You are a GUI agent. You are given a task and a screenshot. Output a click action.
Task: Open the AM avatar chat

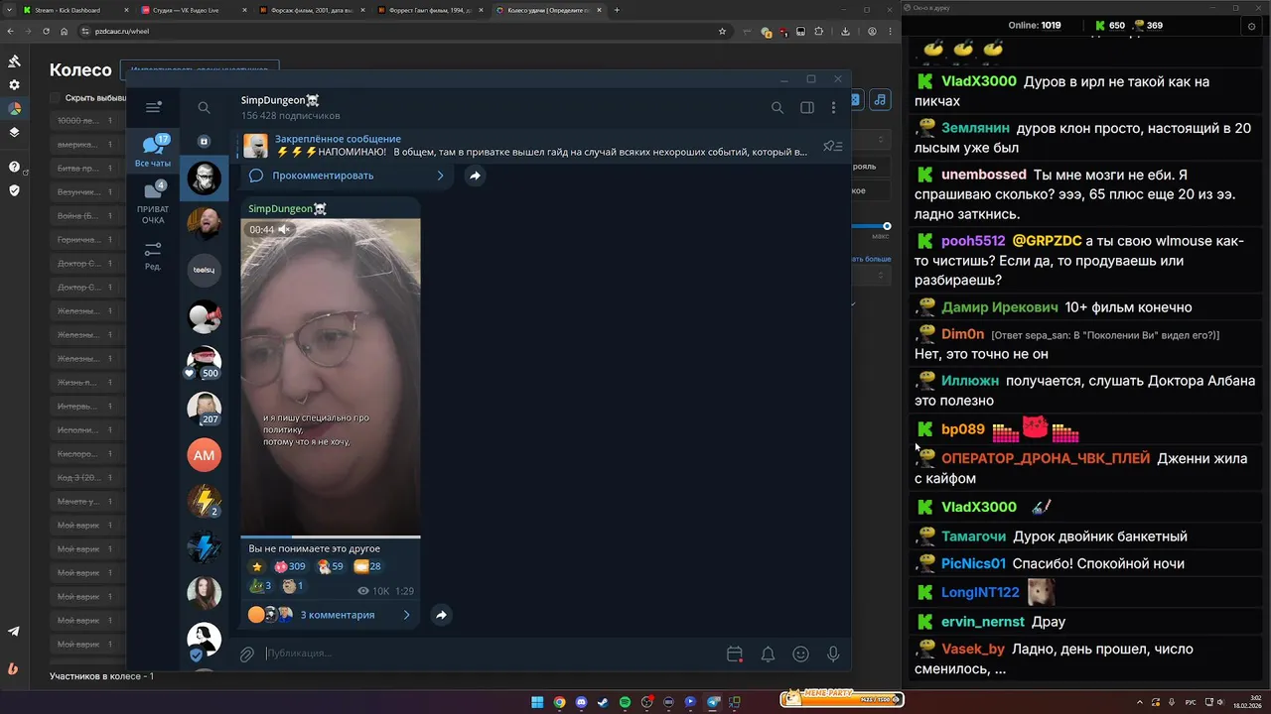tap(204, 455)
